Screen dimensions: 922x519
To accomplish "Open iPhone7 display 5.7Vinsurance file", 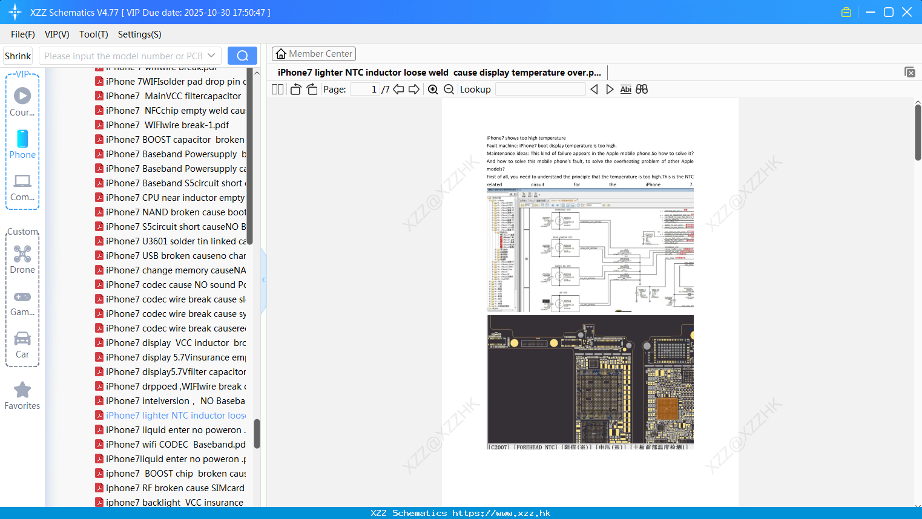I will pos(170,357).
